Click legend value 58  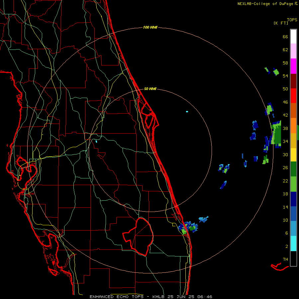pos(285,63)
